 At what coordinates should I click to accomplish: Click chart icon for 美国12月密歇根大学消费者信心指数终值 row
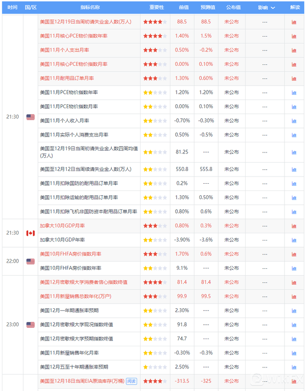point(294,282)
